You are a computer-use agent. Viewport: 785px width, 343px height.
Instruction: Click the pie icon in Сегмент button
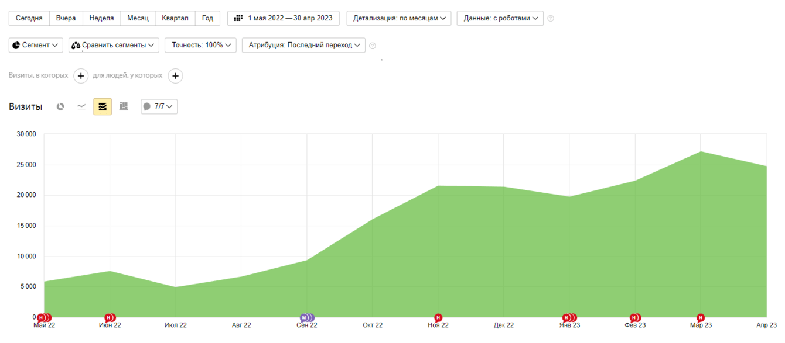tap(16, 45)
